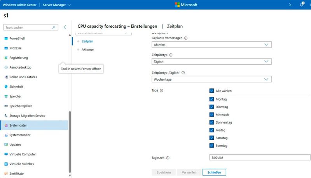Open the Updates tool entry
The height and width of the screenshot is (178, 311).
click(34, 145)
